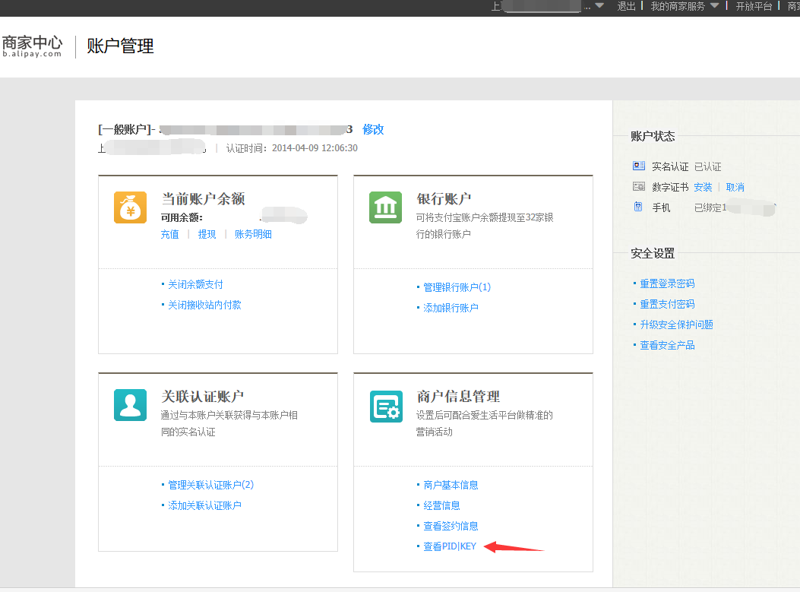Click the real-name verification ID icon
The width and height of the screenshot is (800, 592).
[x=639, y=166]
